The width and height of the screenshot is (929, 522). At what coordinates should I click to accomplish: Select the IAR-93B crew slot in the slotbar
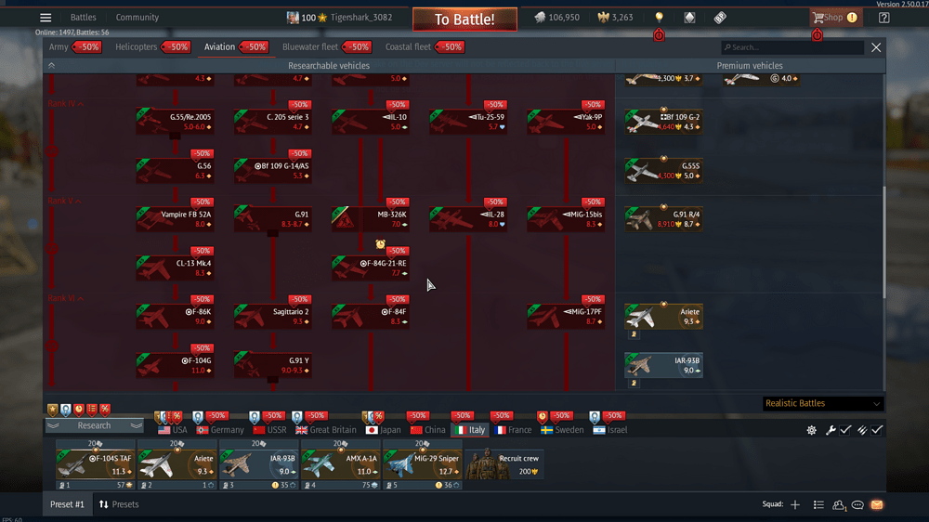[x=259, y=464]
